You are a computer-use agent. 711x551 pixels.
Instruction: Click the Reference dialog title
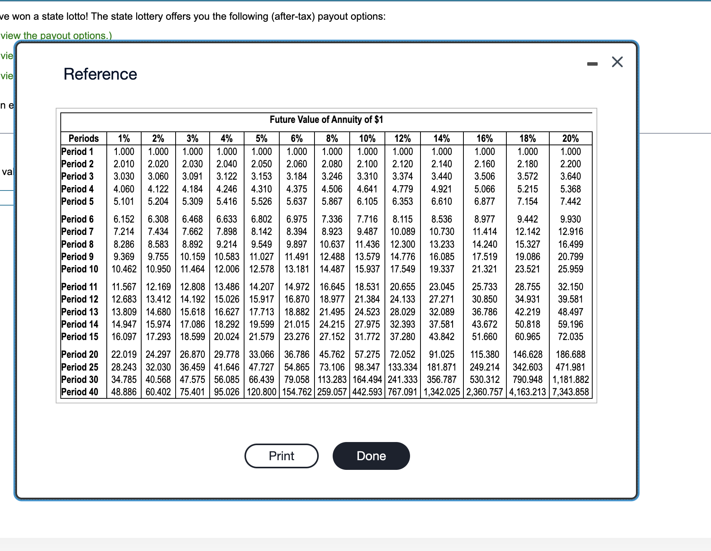[x=100, y=74]
